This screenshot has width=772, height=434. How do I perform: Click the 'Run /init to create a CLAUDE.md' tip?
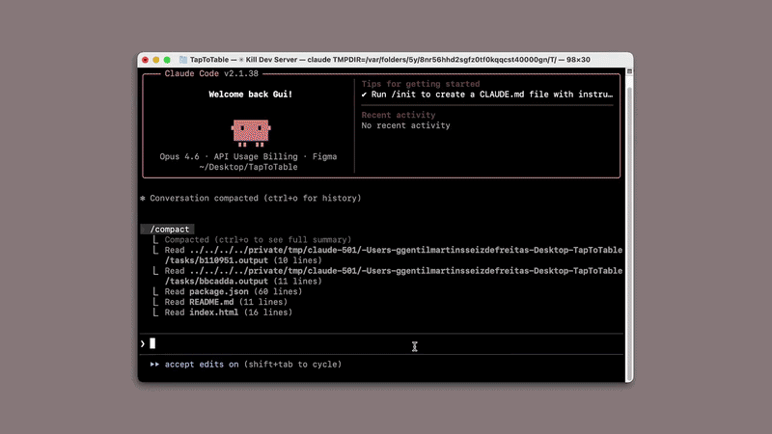pyautogui.click(x=487, y=94)
